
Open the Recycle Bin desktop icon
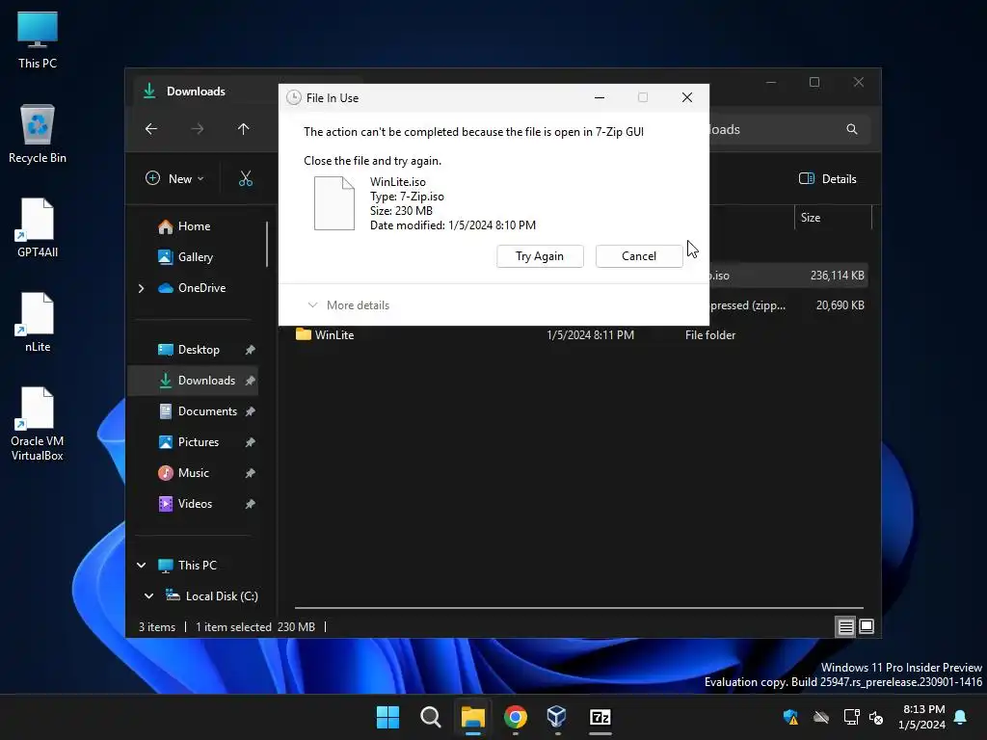(x=38, y=133)
